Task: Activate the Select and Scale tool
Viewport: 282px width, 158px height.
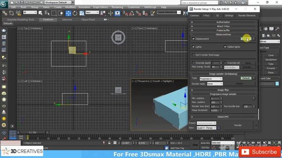Action: point(82,13)
